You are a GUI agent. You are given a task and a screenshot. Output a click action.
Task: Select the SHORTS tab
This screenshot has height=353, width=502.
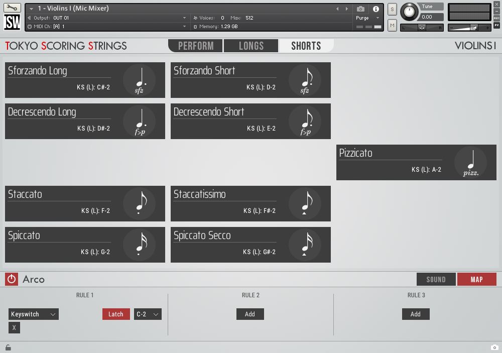click(306, 46)
